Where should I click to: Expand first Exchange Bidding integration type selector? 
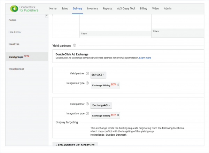click(106, 85)
